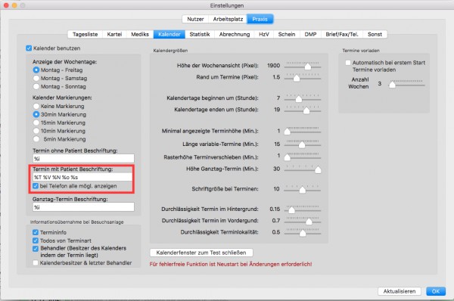The width and height of the screenshot is (454, 301).
Task: Click Kalendertage enden um slider
Action: click(x=303, y=110)
